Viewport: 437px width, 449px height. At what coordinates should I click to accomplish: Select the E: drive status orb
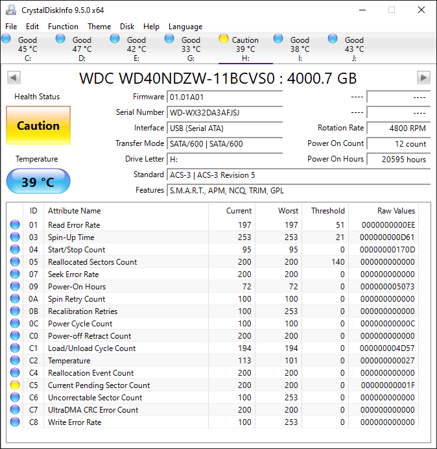115,39
